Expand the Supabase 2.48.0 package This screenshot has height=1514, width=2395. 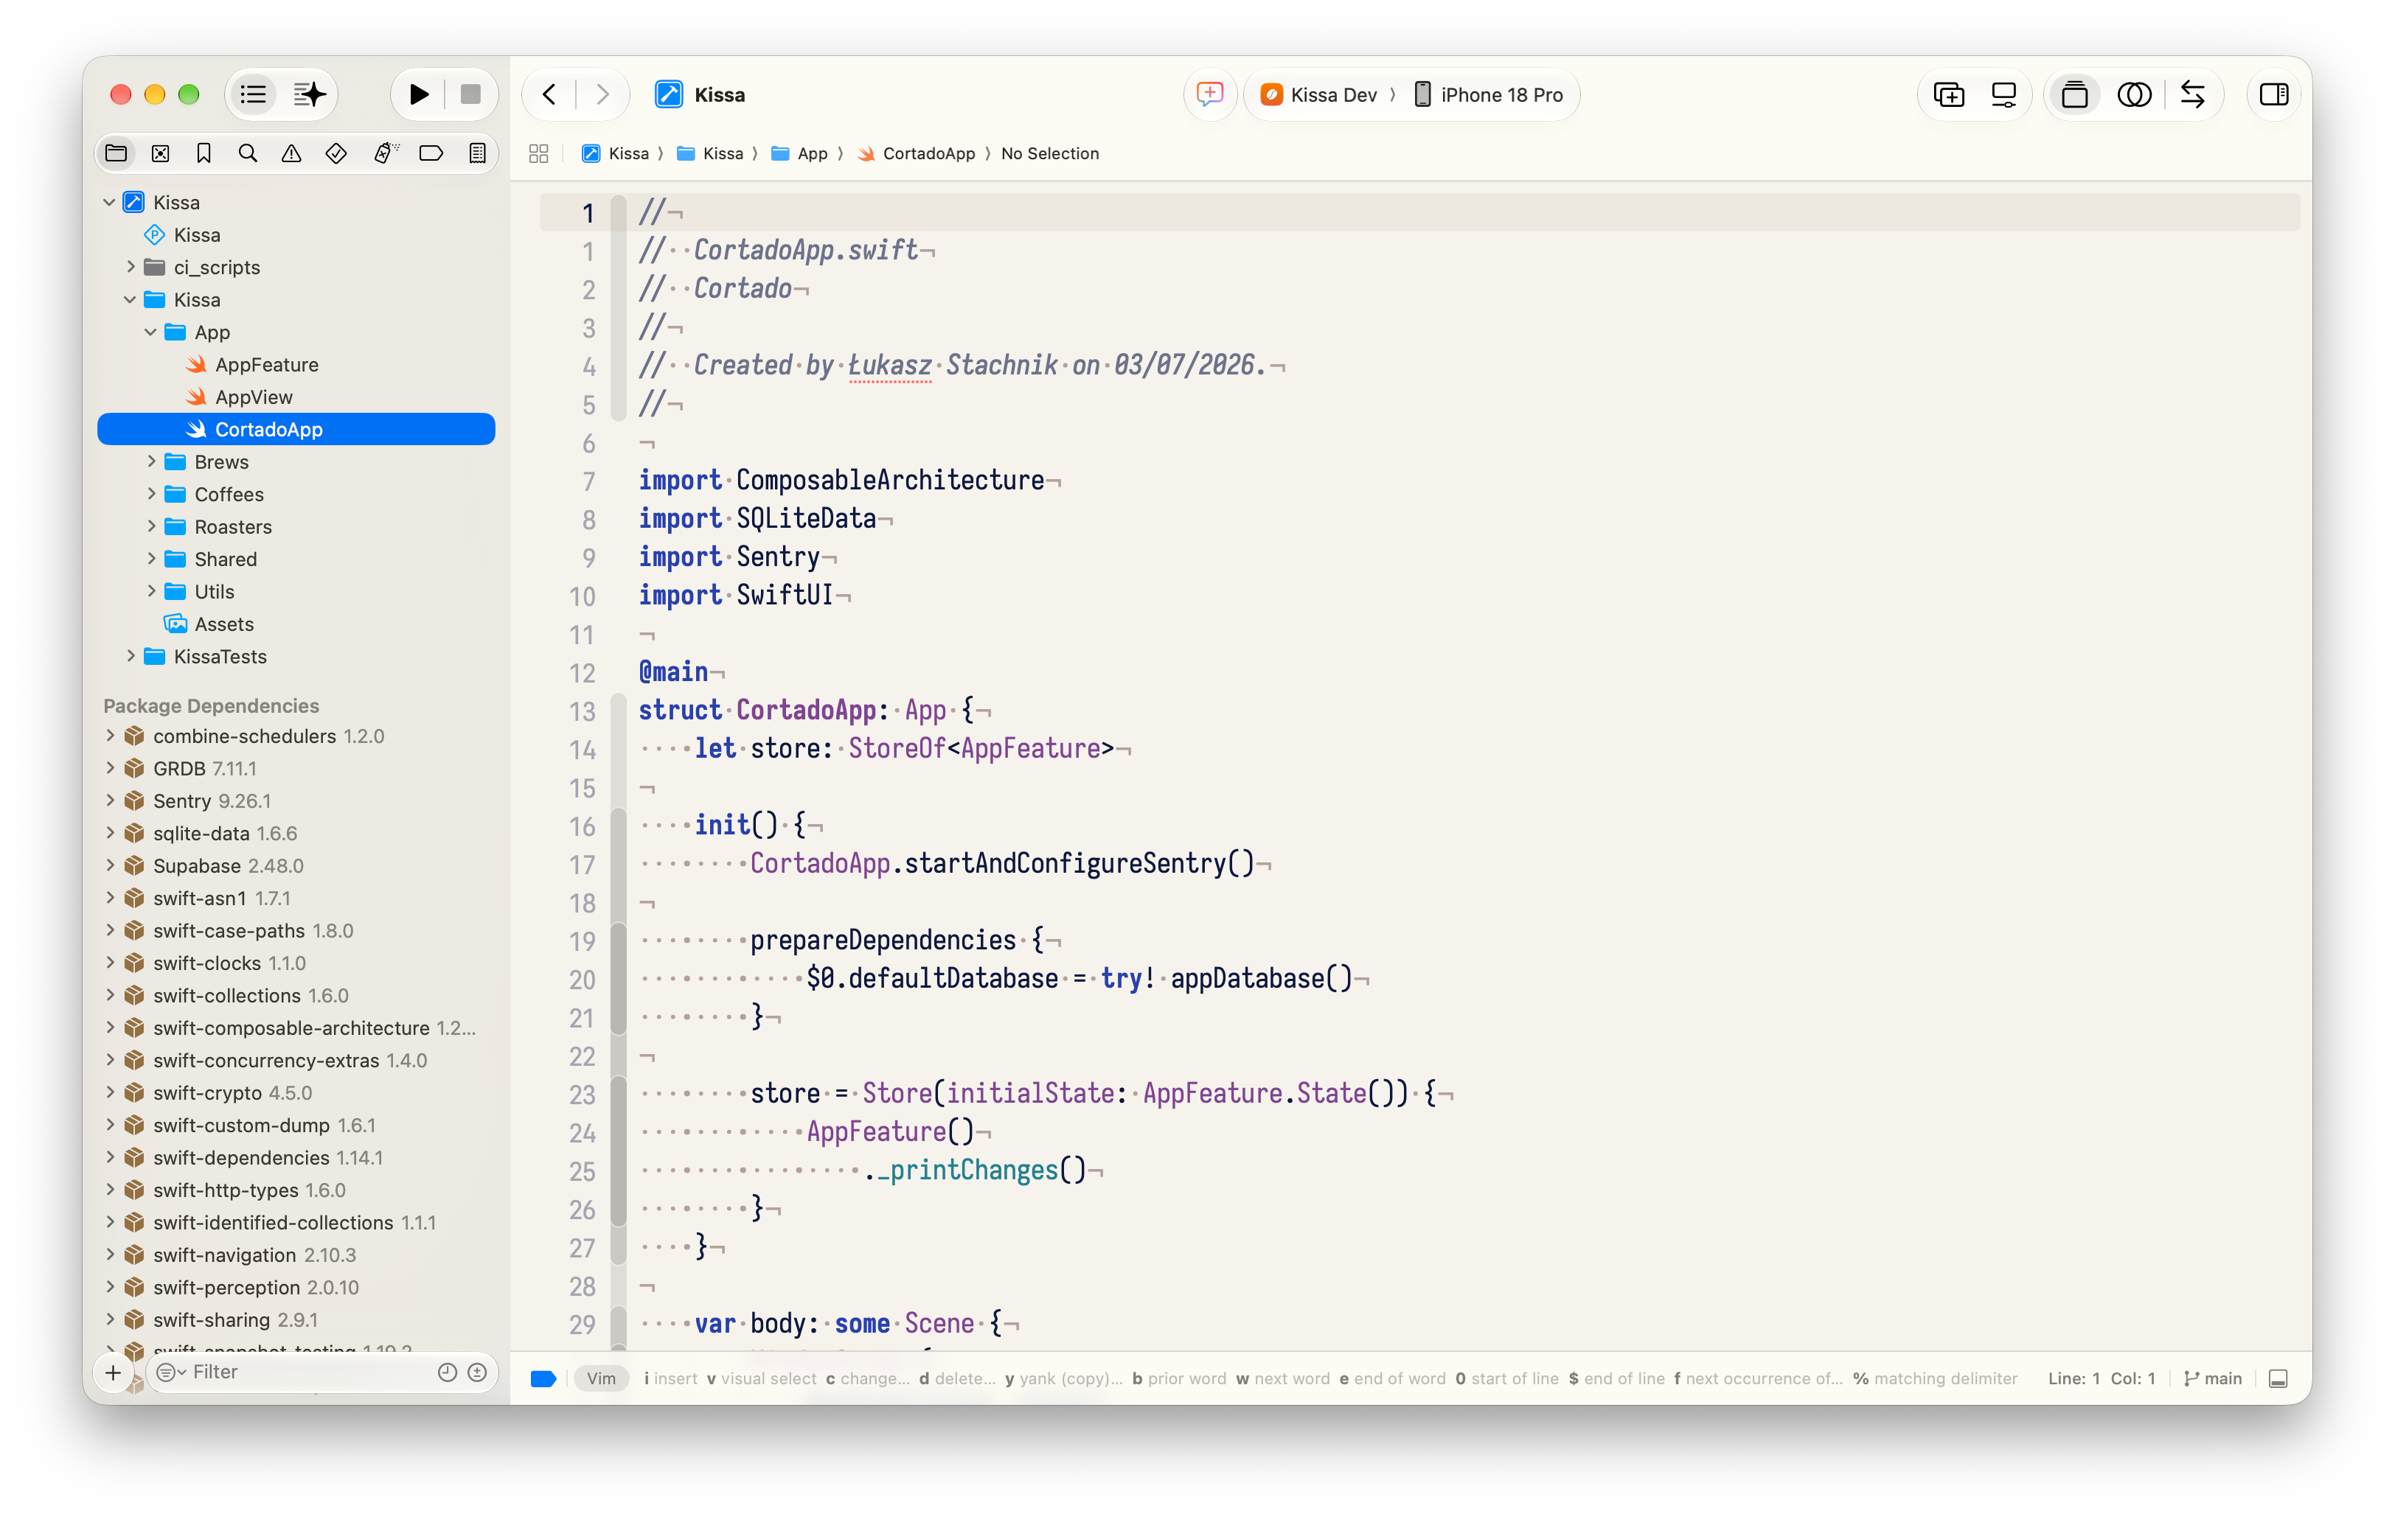109,865
